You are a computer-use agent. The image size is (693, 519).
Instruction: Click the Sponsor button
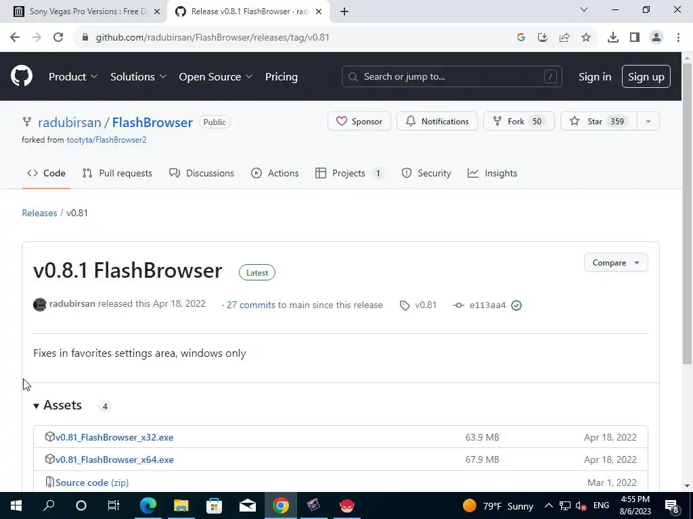click(x=359, y=122)
